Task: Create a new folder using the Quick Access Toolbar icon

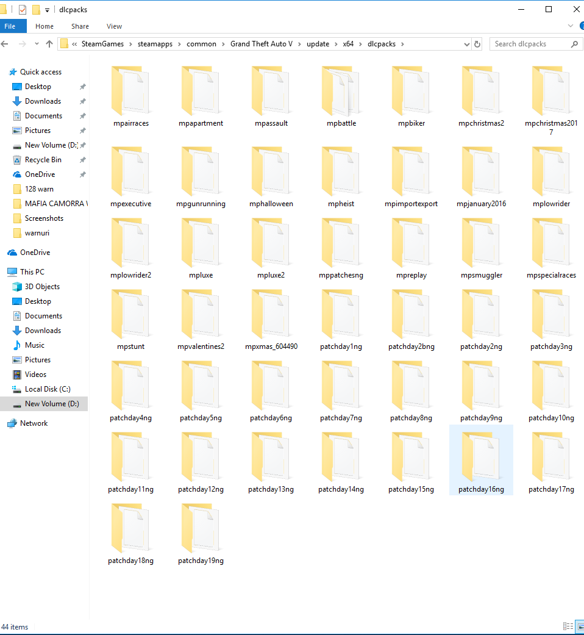Action: tap(35, 9)
